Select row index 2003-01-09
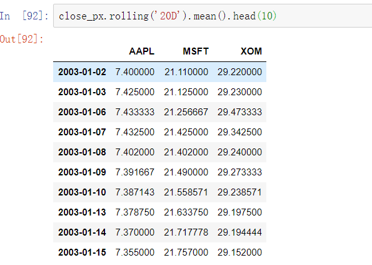Screen dimensions: 372x265 click(x=82, y=172)
